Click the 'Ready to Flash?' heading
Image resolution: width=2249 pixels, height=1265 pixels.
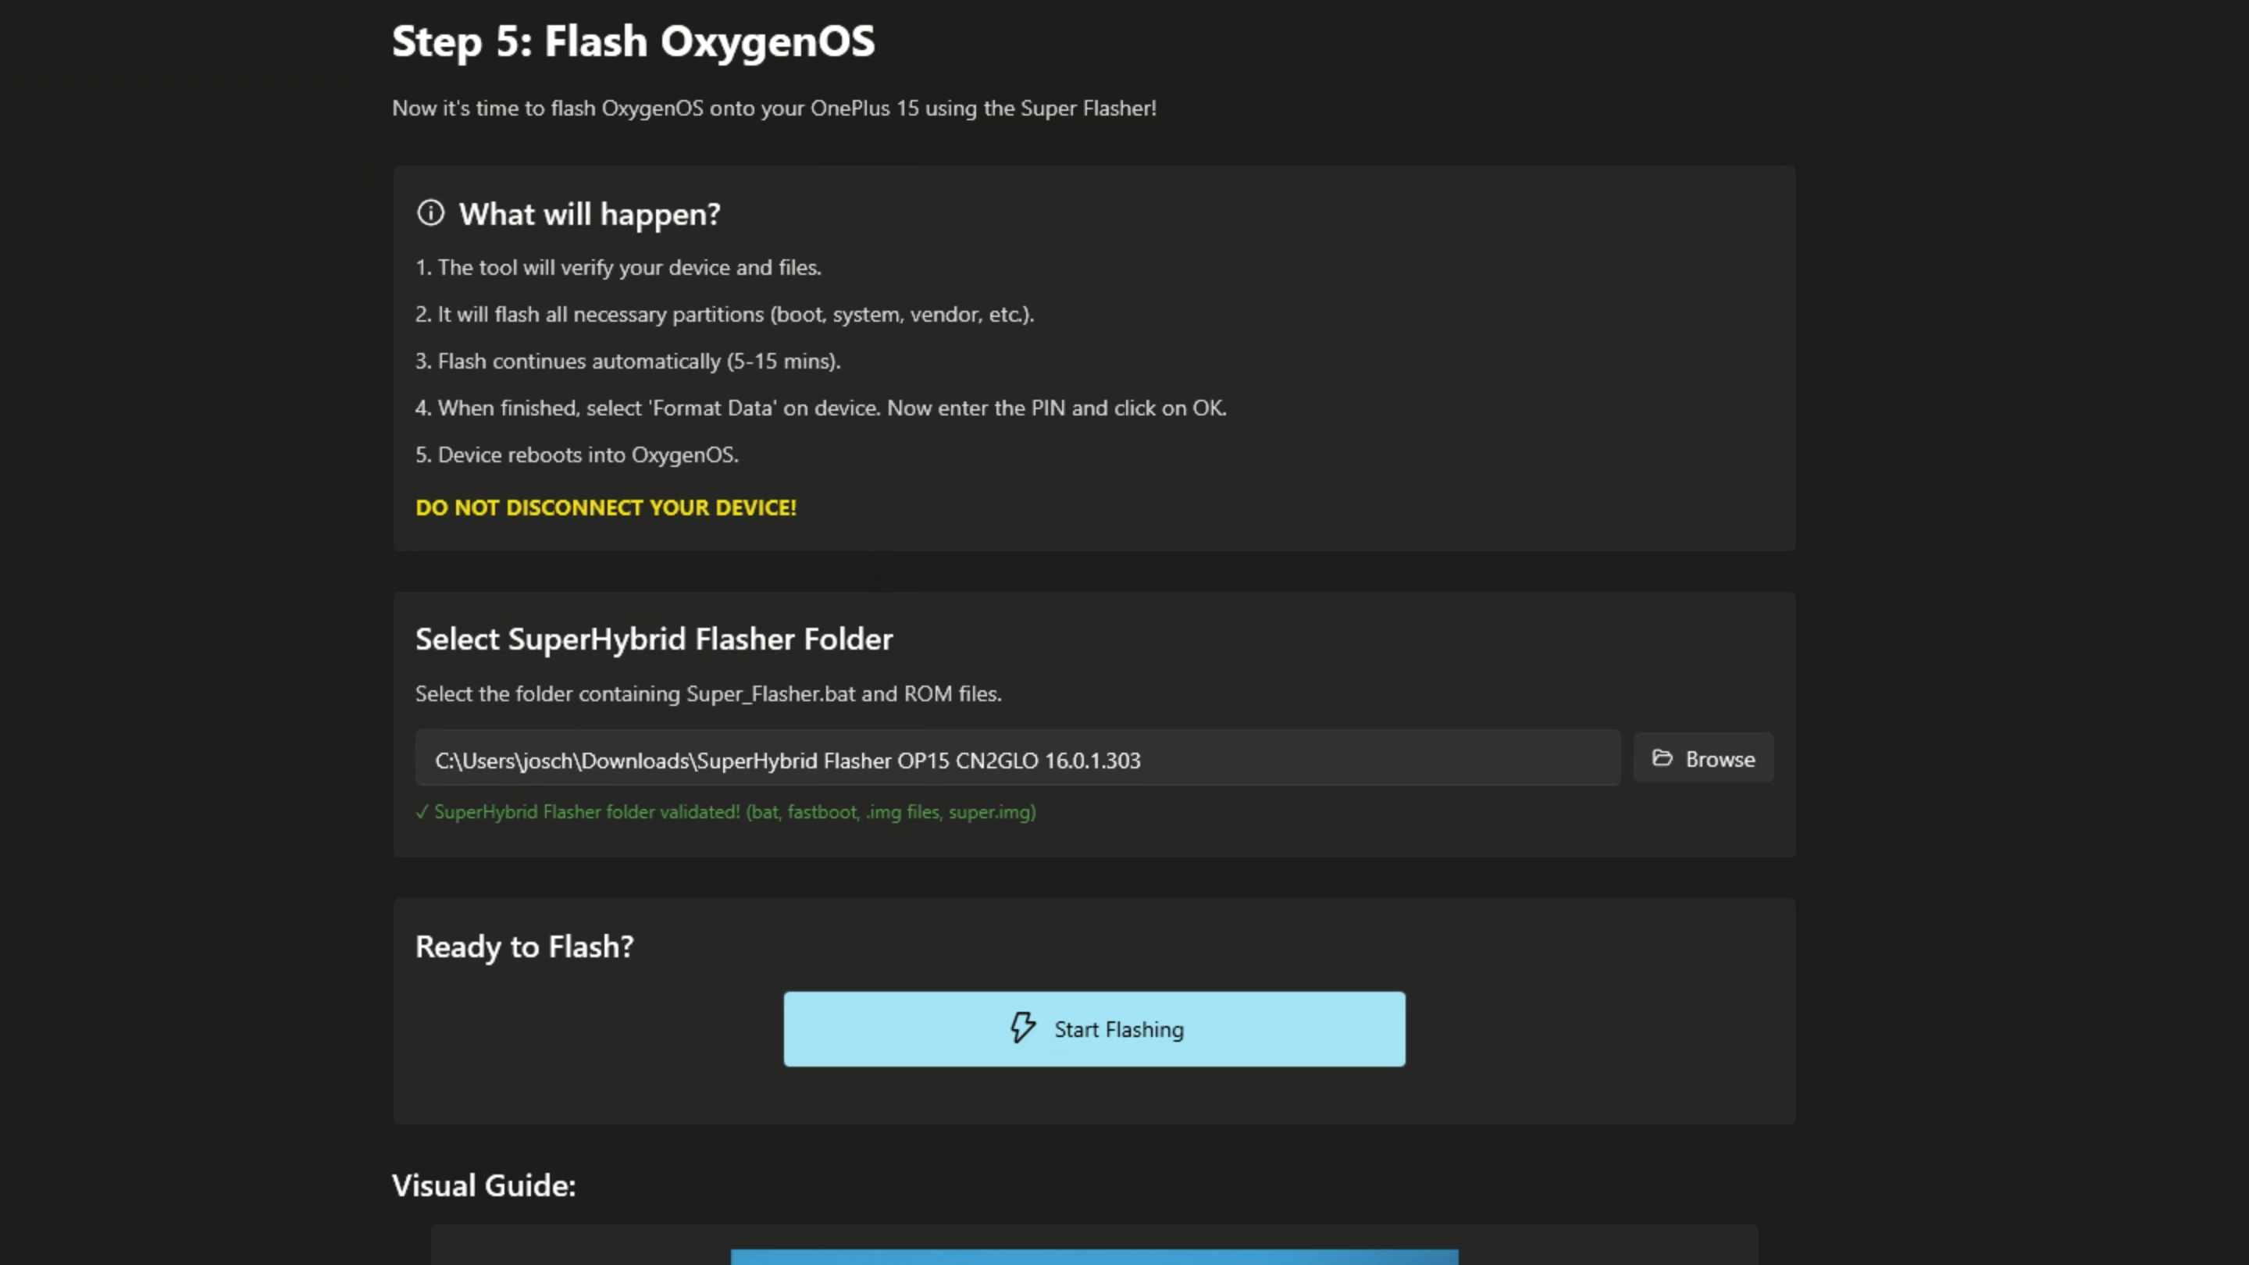(525, 946)
